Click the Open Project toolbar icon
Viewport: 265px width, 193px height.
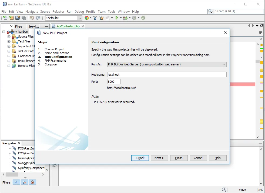click(x=18, y=18)
